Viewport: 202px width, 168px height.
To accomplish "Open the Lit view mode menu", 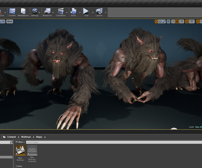I will pos(2,22).
